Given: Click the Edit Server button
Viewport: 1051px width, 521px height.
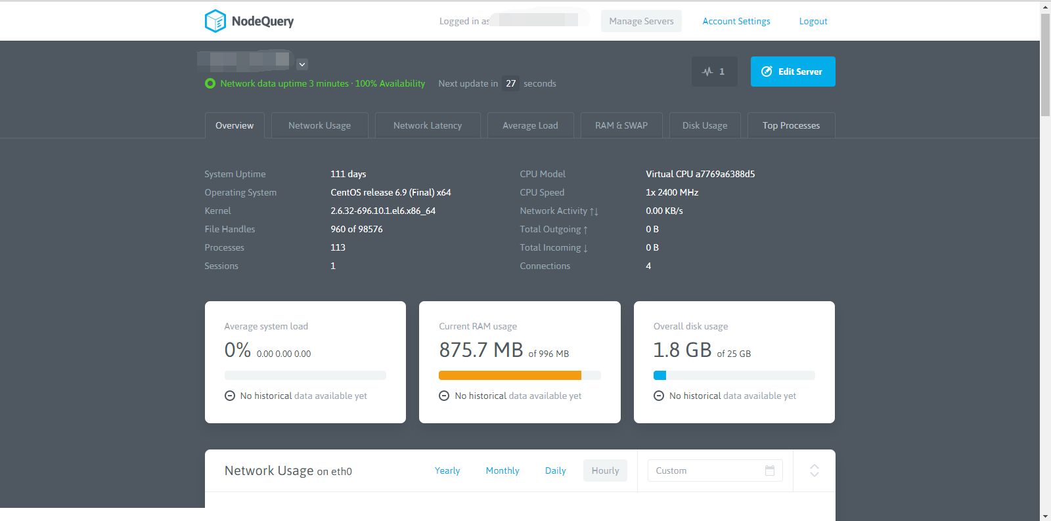Looking at the screenshot, I should (793, 72).
